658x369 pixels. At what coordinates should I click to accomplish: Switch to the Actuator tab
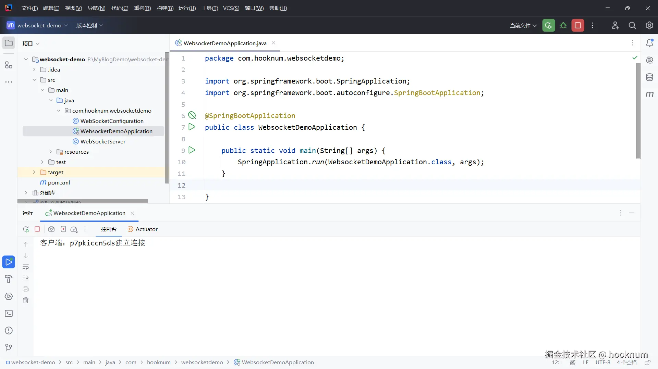pos(142,229)
